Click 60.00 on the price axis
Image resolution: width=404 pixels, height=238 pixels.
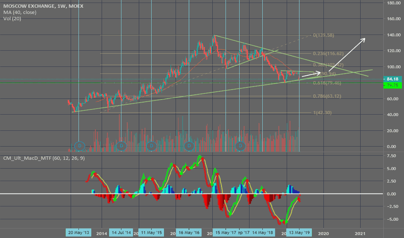(x=392, y=99)
